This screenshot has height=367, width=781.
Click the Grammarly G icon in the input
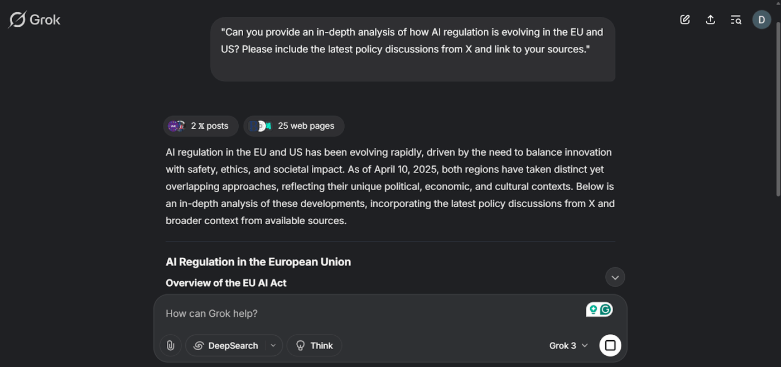606,310
